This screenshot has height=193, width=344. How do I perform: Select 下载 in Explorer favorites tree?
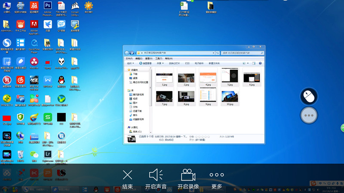tap(135, 74)
